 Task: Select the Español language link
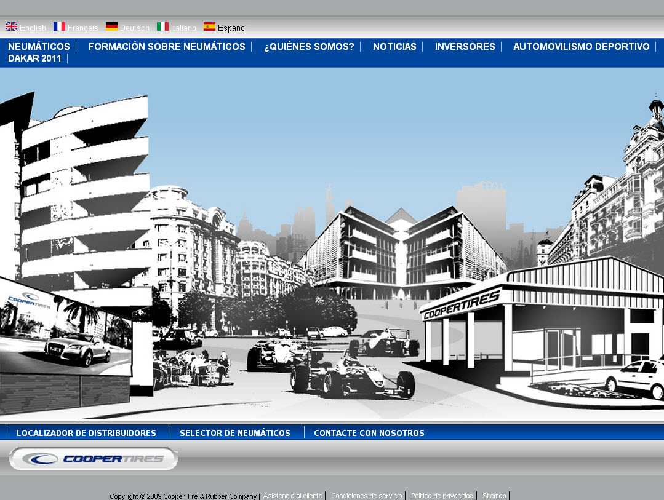coord(232,28)
